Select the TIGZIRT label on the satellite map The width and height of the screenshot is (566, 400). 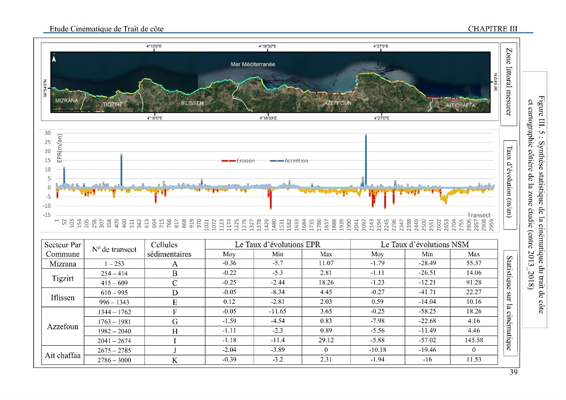click(113, 104)
